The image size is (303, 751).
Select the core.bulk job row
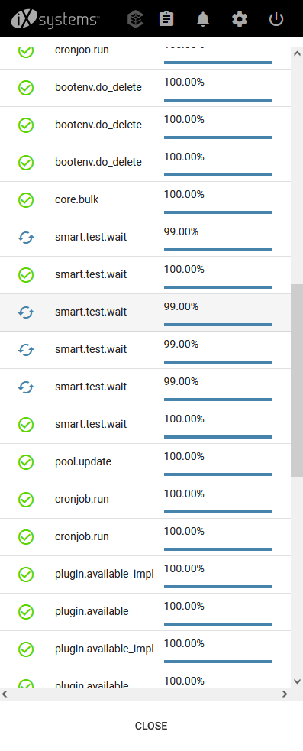[x=145, y=200]
